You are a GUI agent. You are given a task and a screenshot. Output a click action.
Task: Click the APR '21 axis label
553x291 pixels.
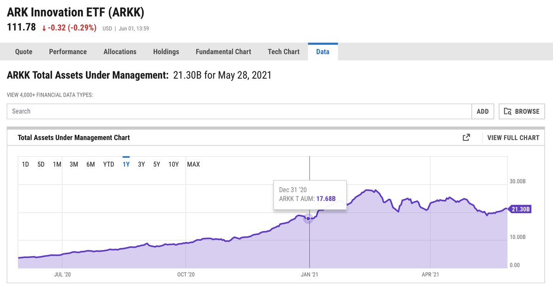(x=430, y=274)
